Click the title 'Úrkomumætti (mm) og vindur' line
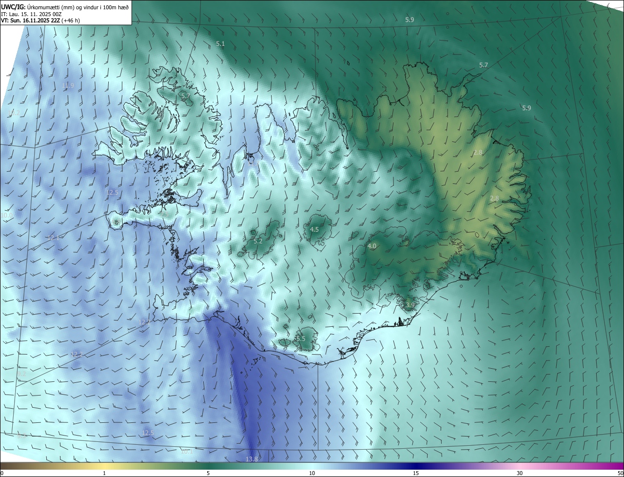 pyautogui.click(x=65, y=7)
